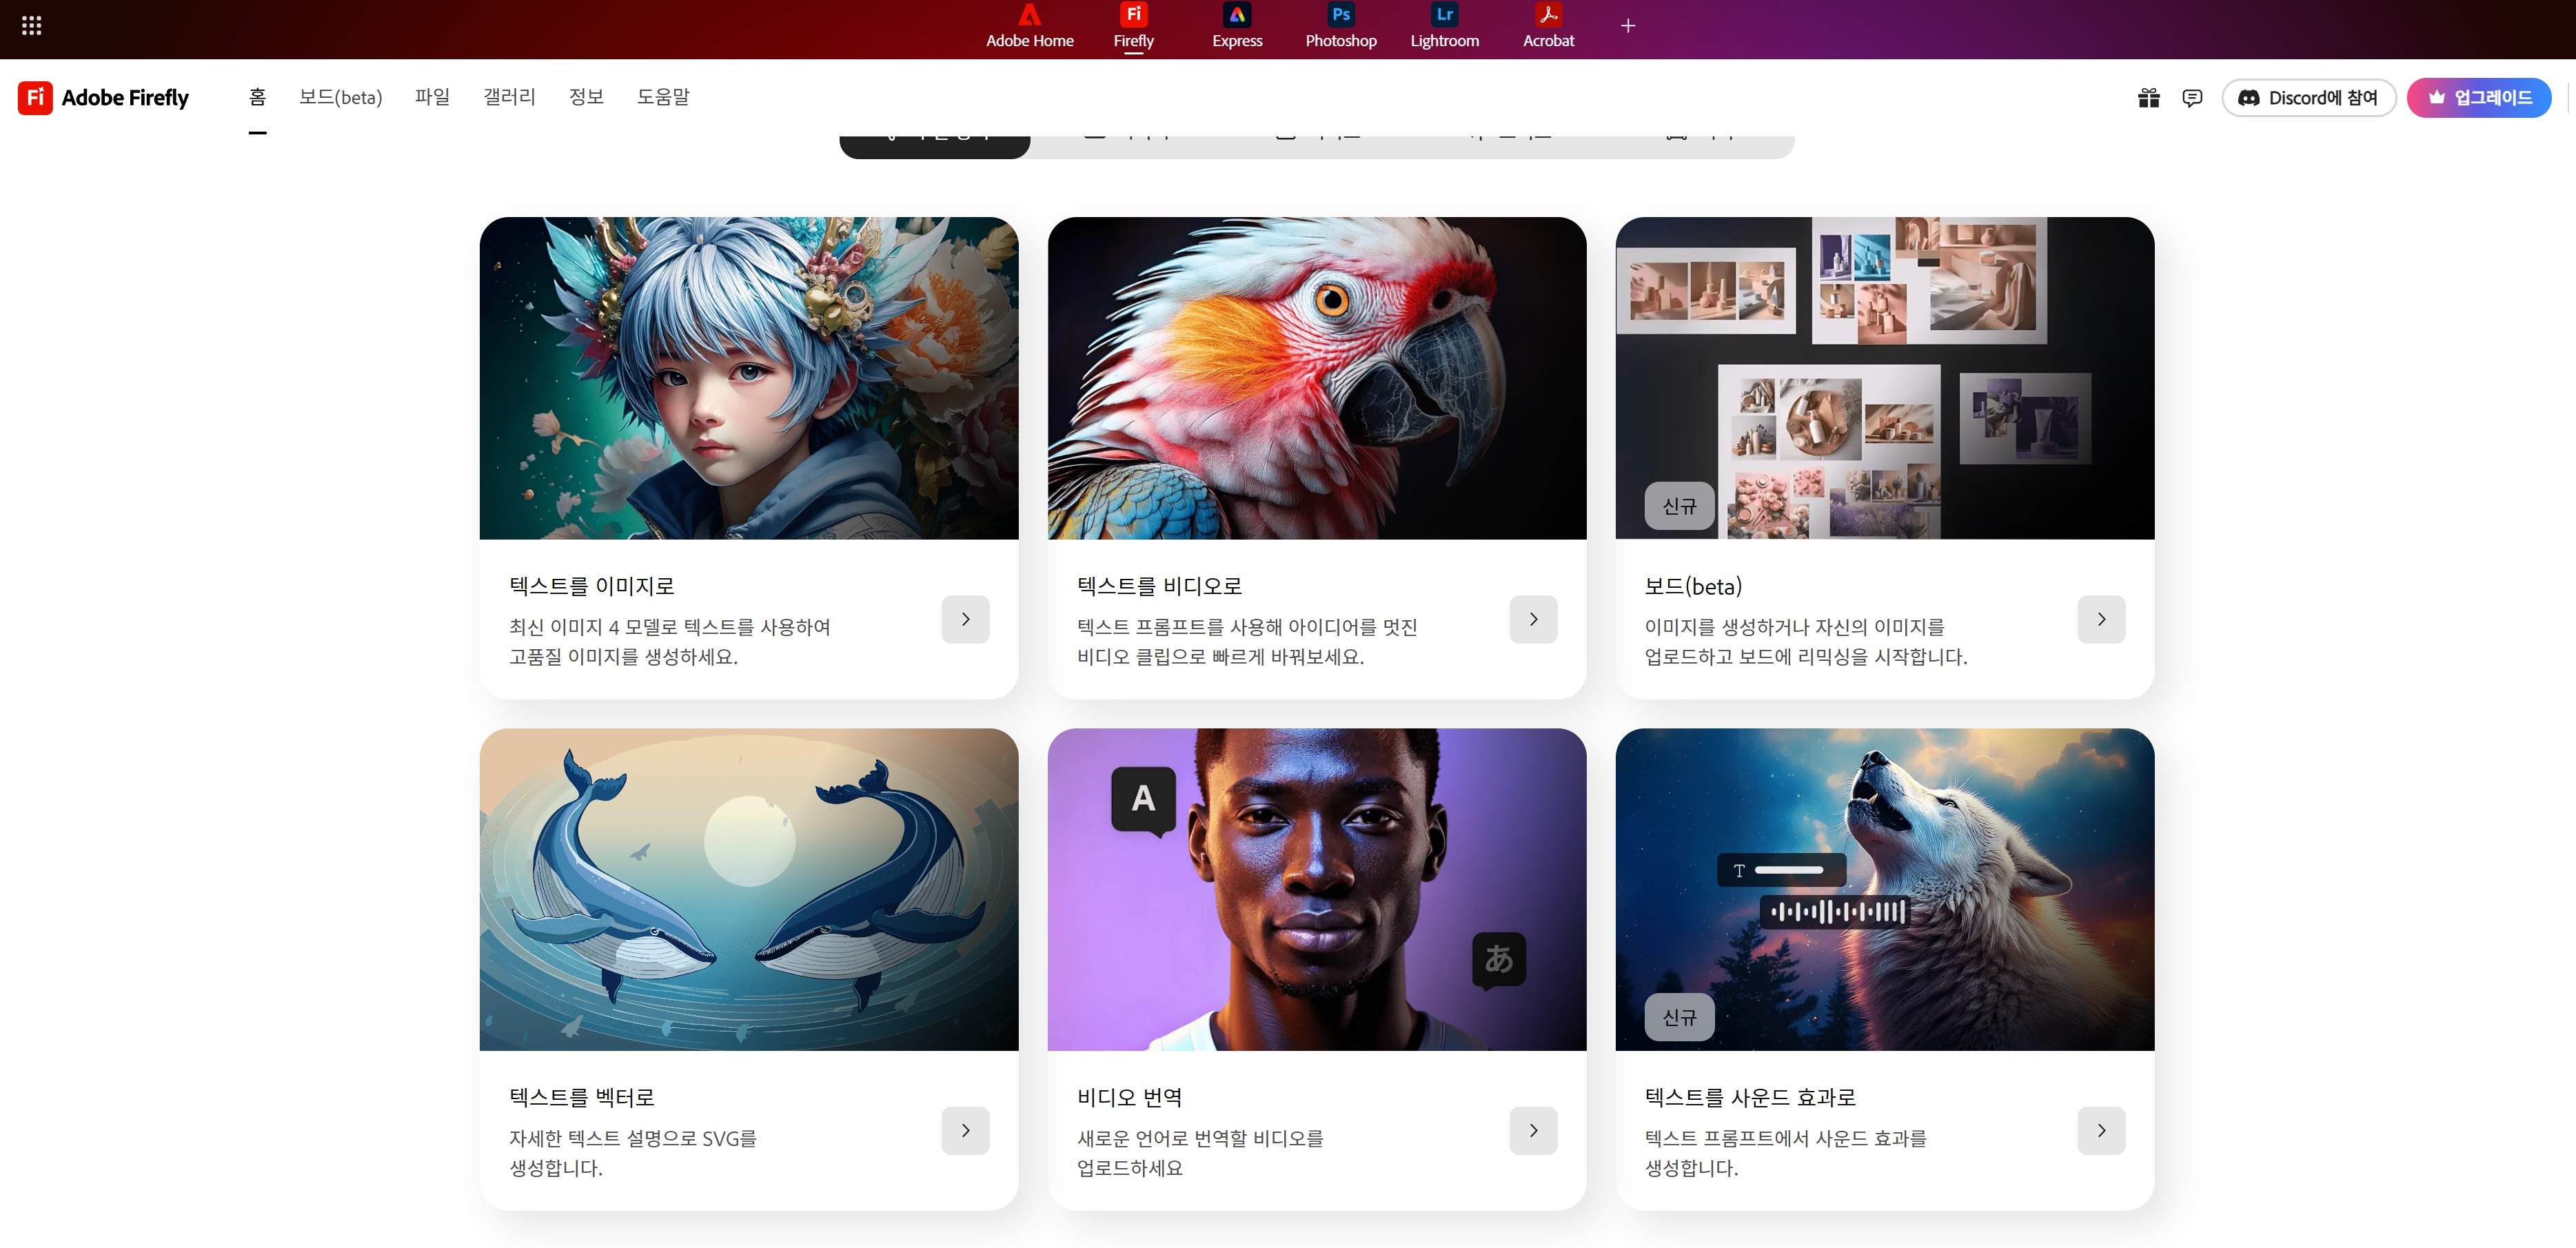Open 텍스트를 이미지로 with its arrow button

click(964, 619)
